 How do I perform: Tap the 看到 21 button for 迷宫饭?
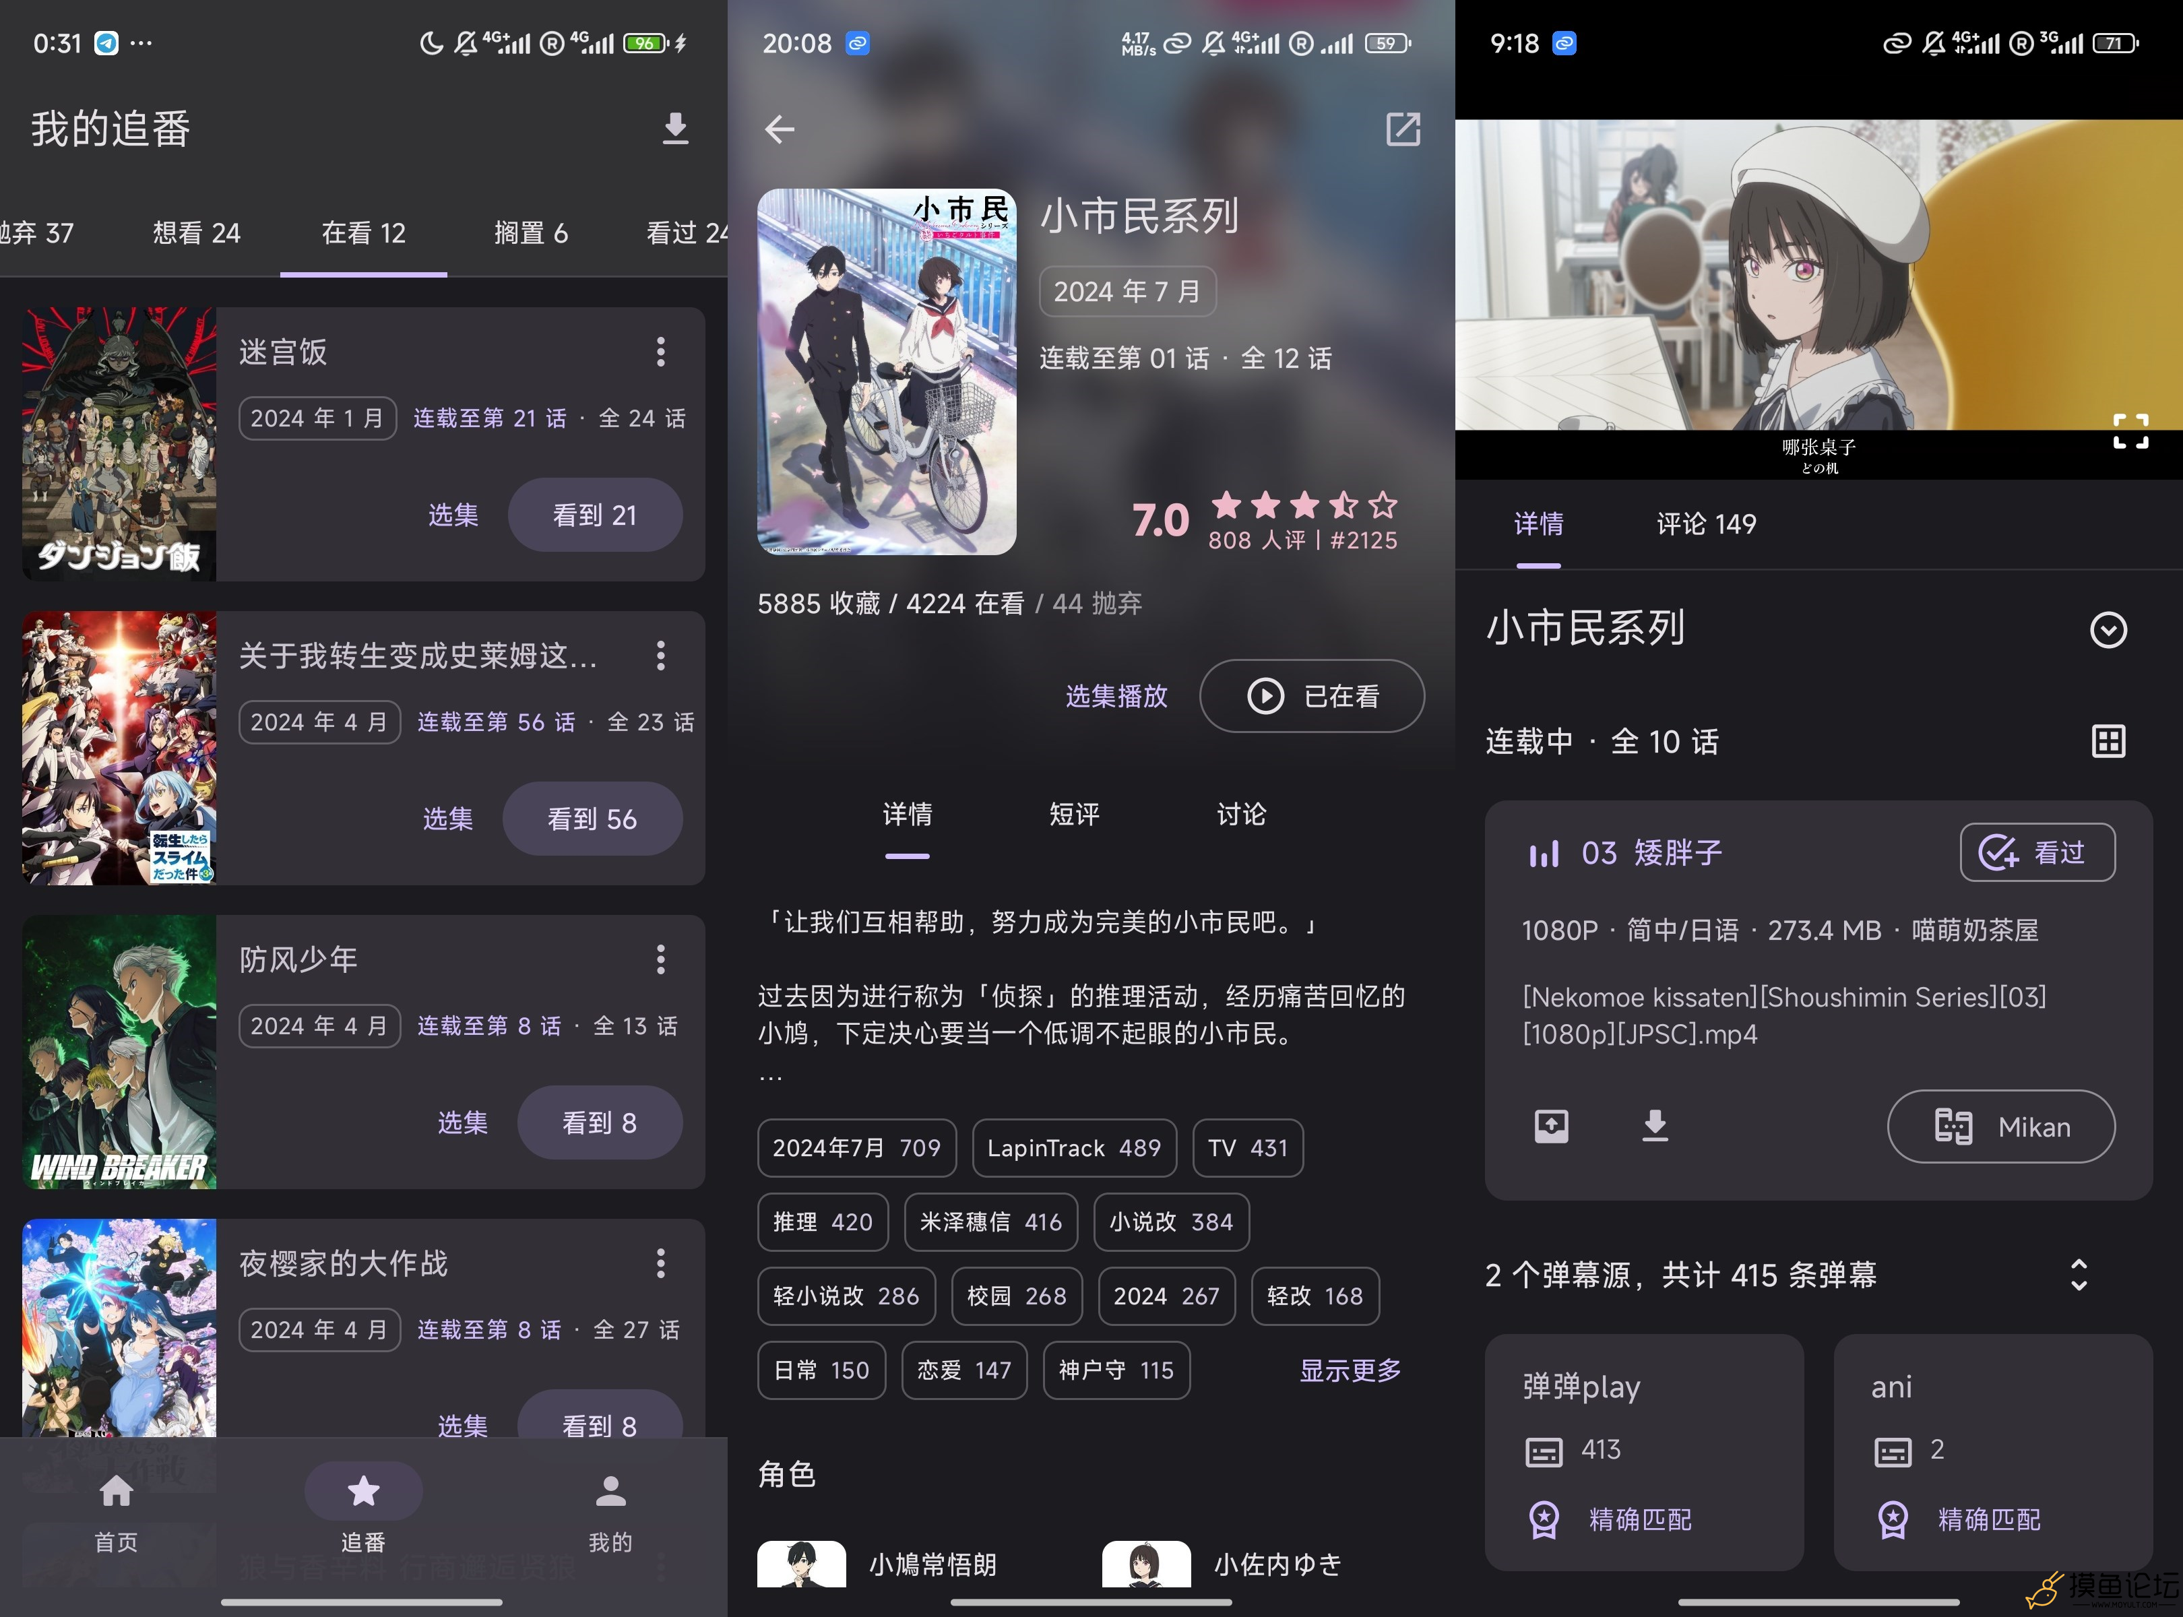pos(594,515)
